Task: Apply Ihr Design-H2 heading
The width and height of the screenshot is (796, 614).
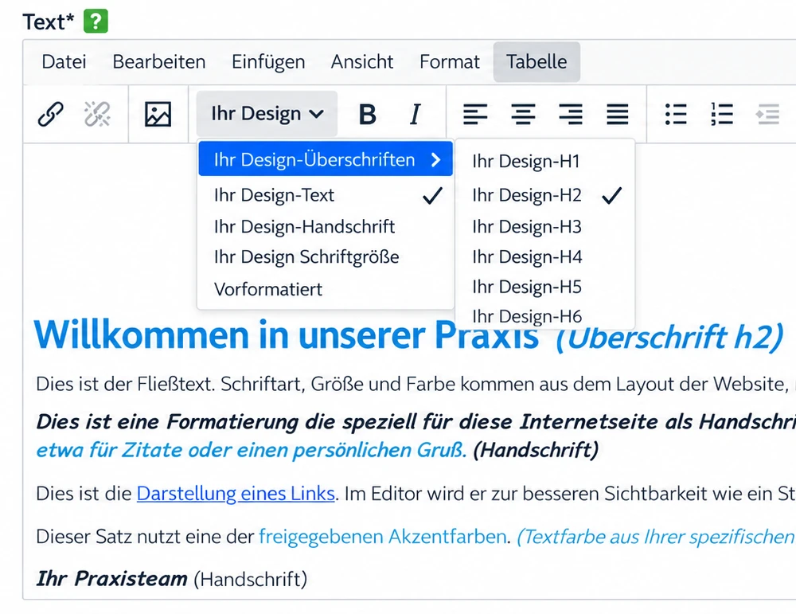Action: click(x=544, y=195)
